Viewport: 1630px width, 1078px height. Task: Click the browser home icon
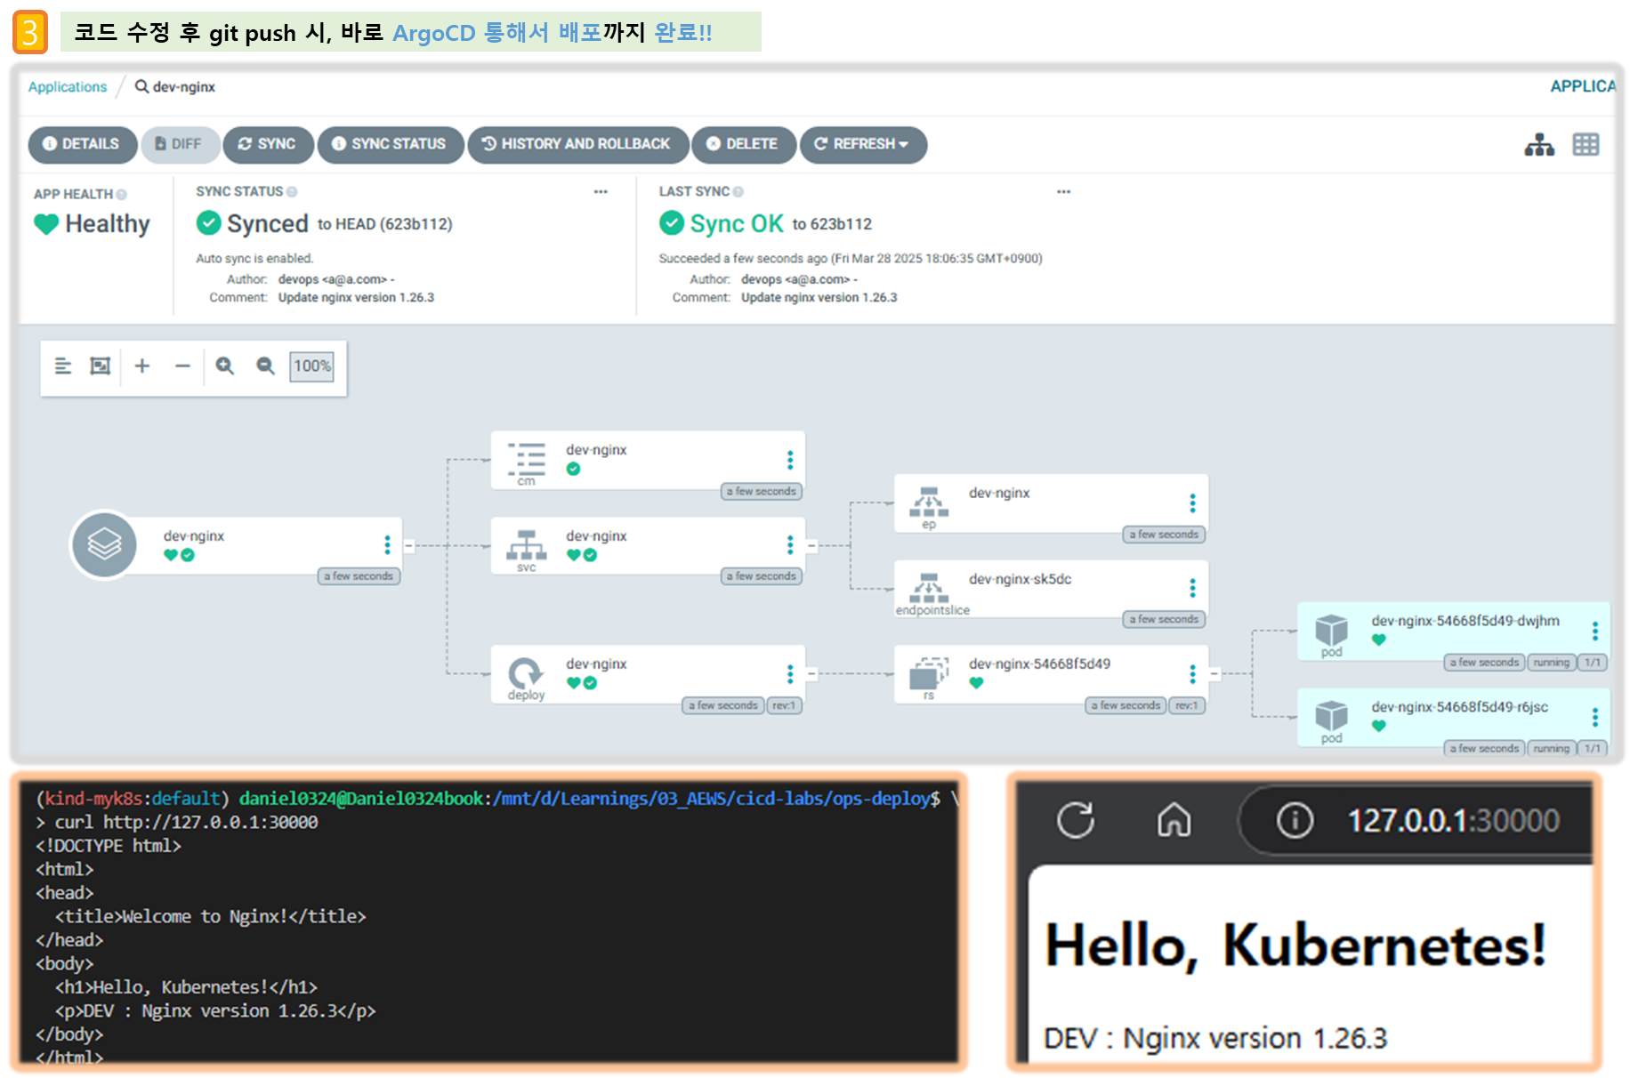click(x=1174, y=819)
